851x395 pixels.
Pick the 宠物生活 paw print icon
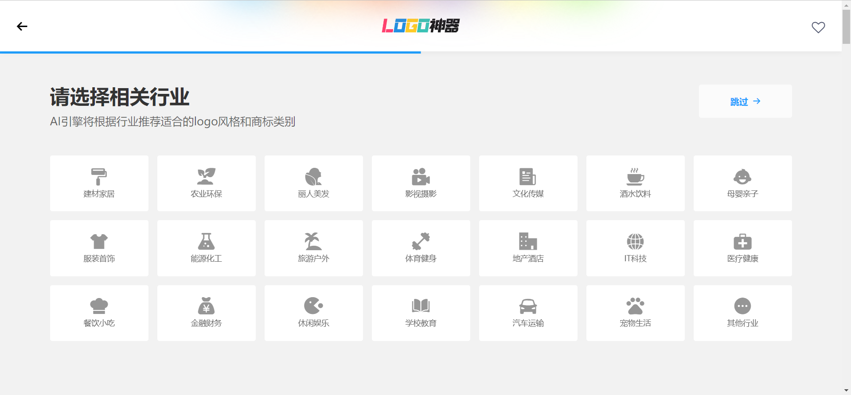pyautogui.click(x=635, y=306)
